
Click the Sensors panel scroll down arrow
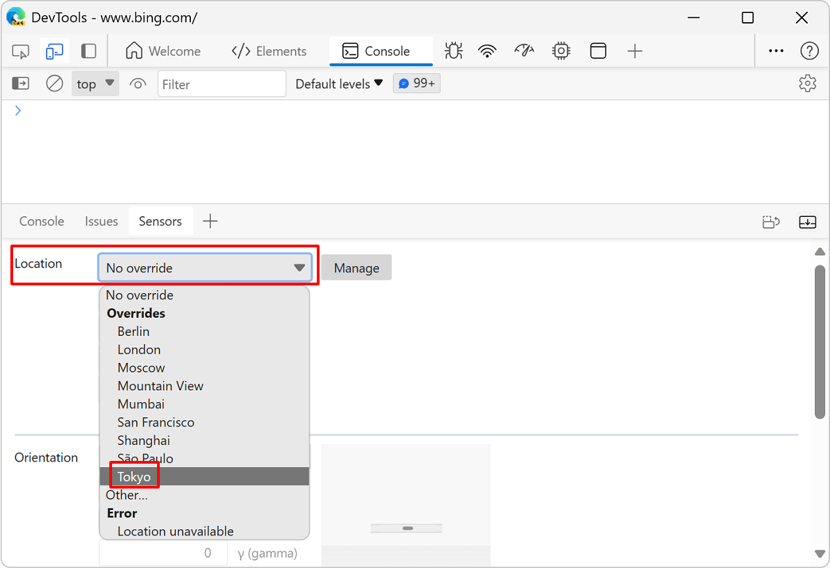820,553
